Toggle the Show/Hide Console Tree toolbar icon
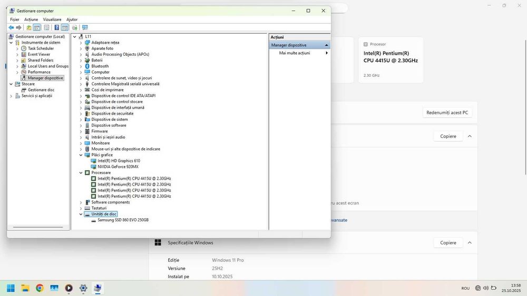This screenshot has height=296, width=527. 37,27
